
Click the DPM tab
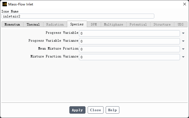click(94, 24)
